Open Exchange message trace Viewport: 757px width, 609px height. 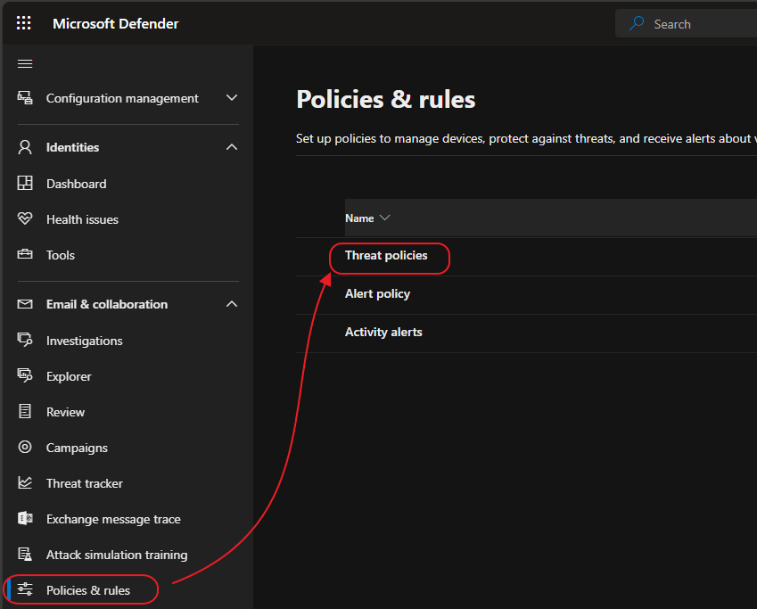point(113,519)
